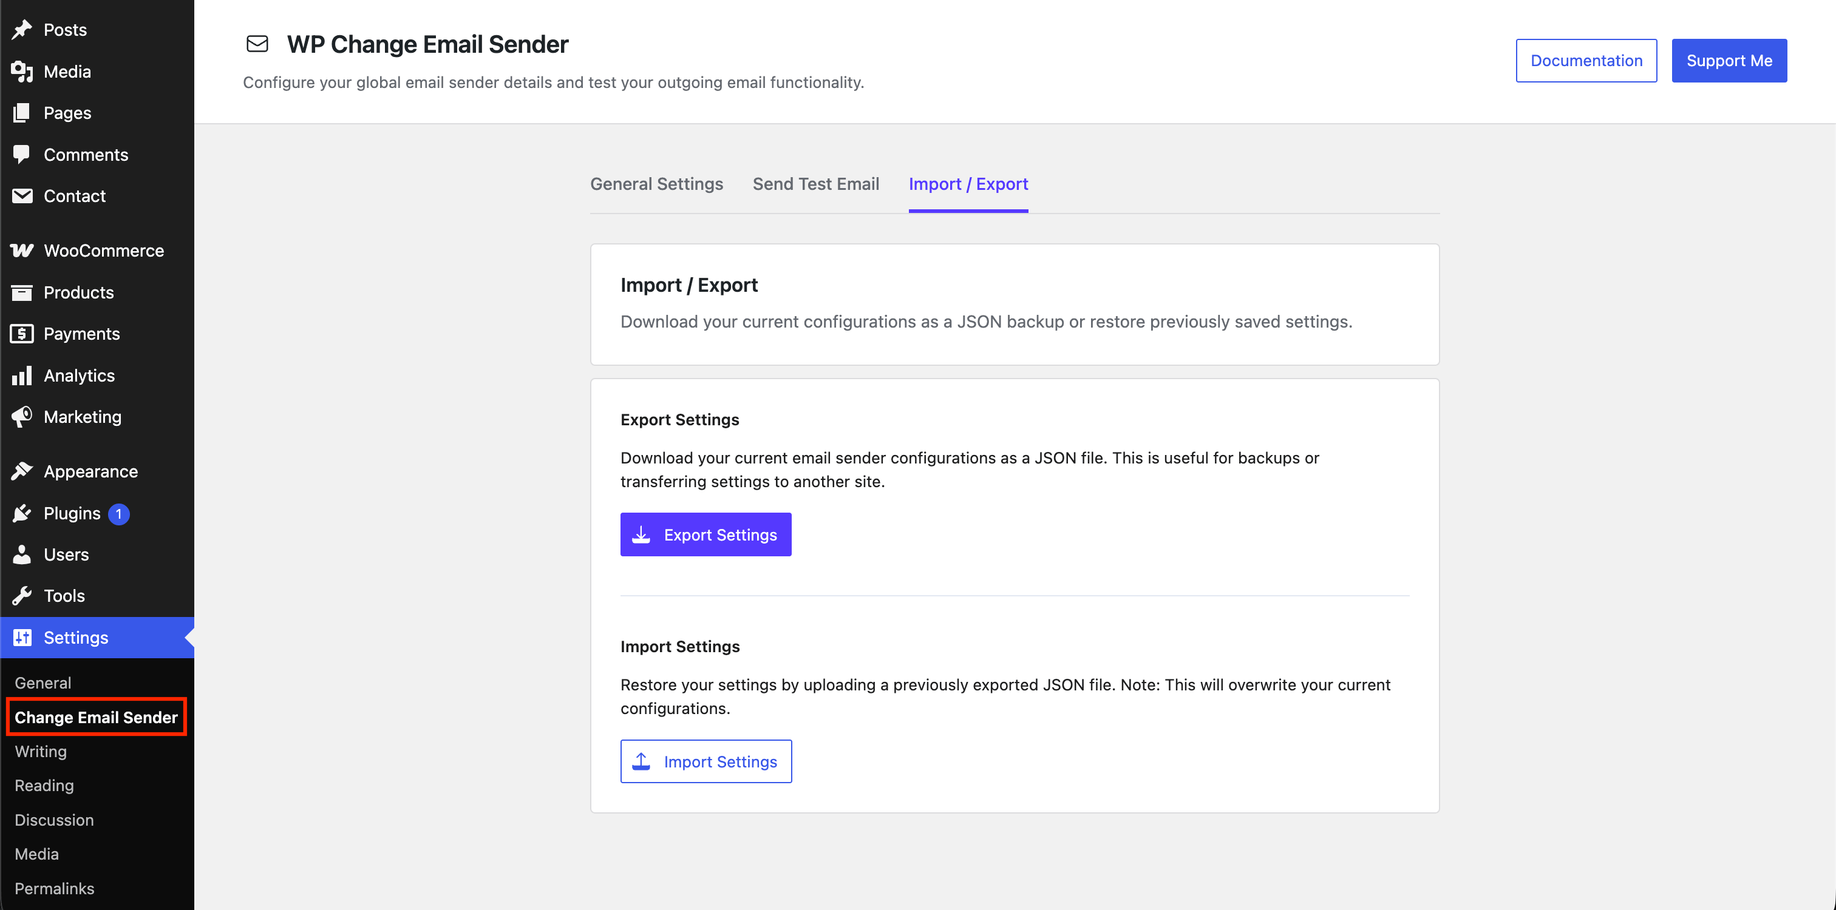Viewport: 1836px width, 910px height.
Task: Click the bold Export Settings section heading
Action: [679, 419]
